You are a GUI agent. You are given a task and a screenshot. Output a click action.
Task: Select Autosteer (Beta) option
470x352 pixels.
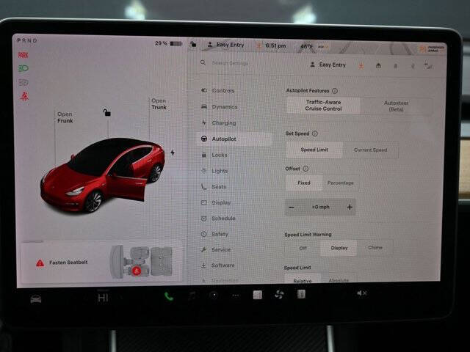pos(397,106)
